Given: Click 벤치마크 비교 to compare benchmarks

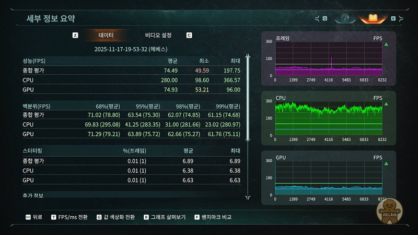Looking at the screenshot, I should pos(216,217).
